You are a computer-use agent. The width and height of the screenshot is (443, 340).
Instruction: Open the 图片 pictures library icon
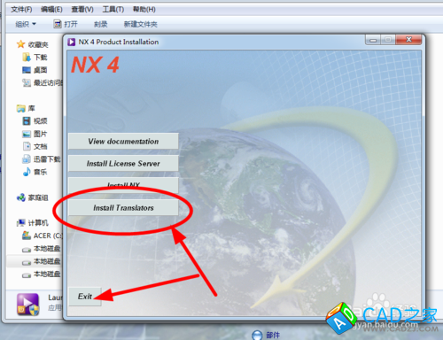[x=27, y=134]
